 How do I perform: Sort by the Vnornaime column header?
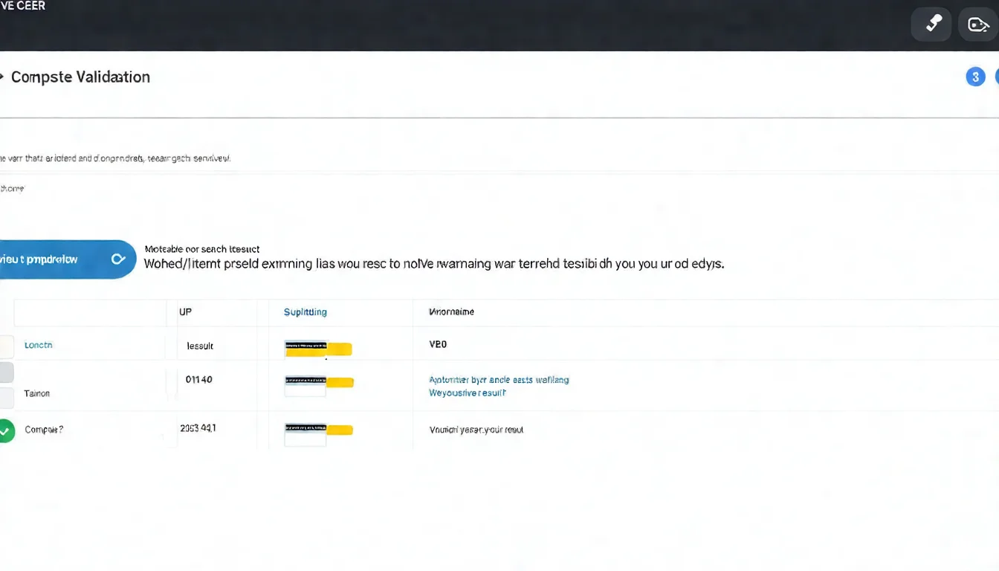coord(451,312)
